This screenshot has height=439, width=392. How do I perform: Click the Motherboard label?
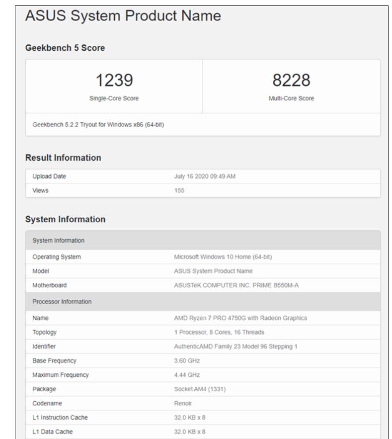pyautogui.click(x=50, y=285)
